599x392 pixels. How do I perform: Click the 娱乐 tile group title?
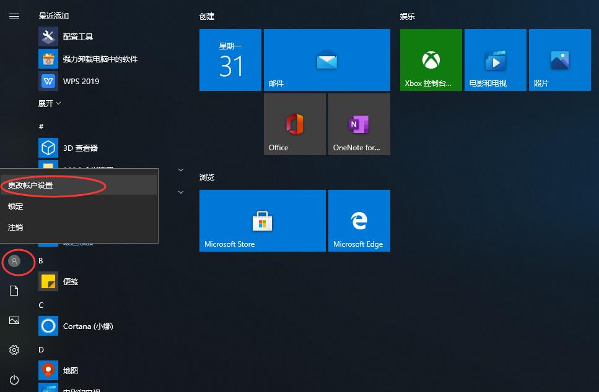[407, 17]
